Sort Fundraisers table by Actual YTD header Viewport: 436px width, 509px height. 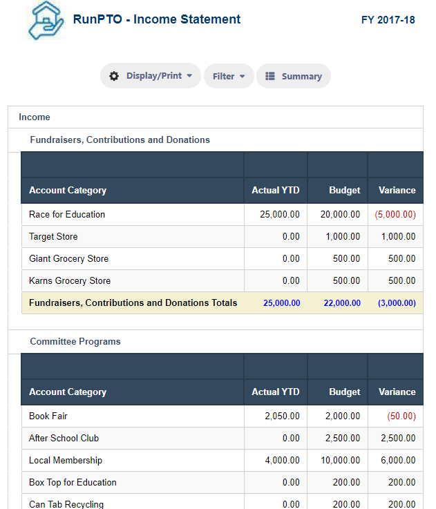pyautogui.click(x=276, y=190)
